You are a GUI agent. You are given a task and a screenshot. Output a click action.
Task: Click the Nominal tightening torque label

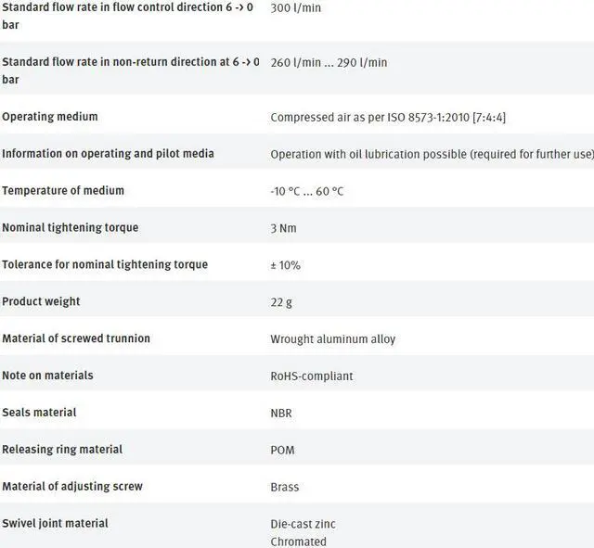tap(71, 228)
